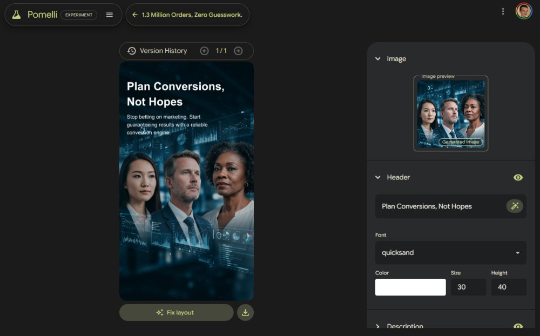The image size is (540, 336).
Task: Collapse the Header section
Action: (378, 177)
